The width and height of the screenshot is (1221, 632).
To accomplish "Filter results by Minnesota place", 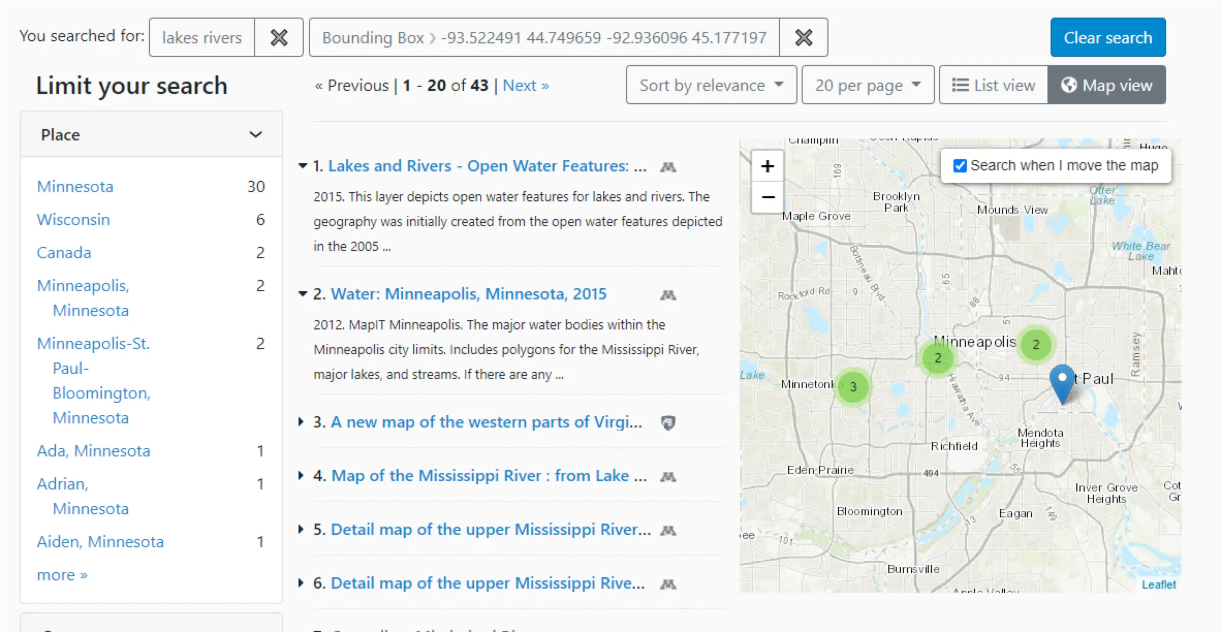I will tap(75, 186).
